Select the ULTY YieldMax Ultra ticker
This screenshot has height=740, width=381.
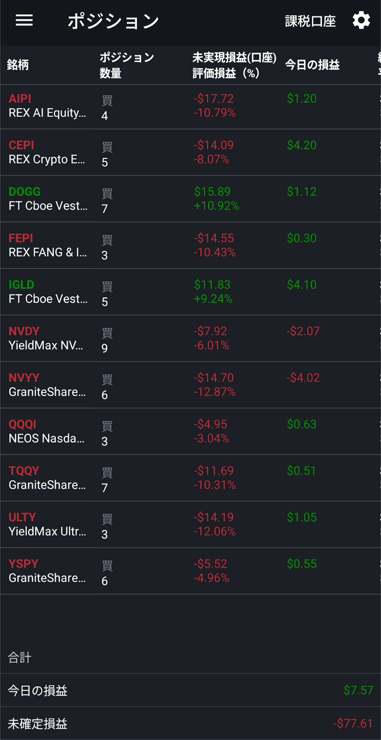click(x=22, y=517)
